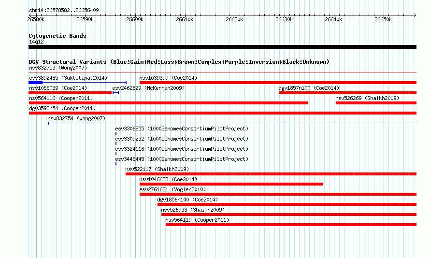Click the thin blue nsv832754 gain line
Viewport: 430px width, 258px height.
(232, 123)
